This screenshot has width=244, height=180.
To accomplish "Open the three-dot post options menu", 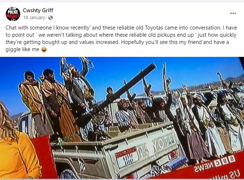I will click(233, 13).
